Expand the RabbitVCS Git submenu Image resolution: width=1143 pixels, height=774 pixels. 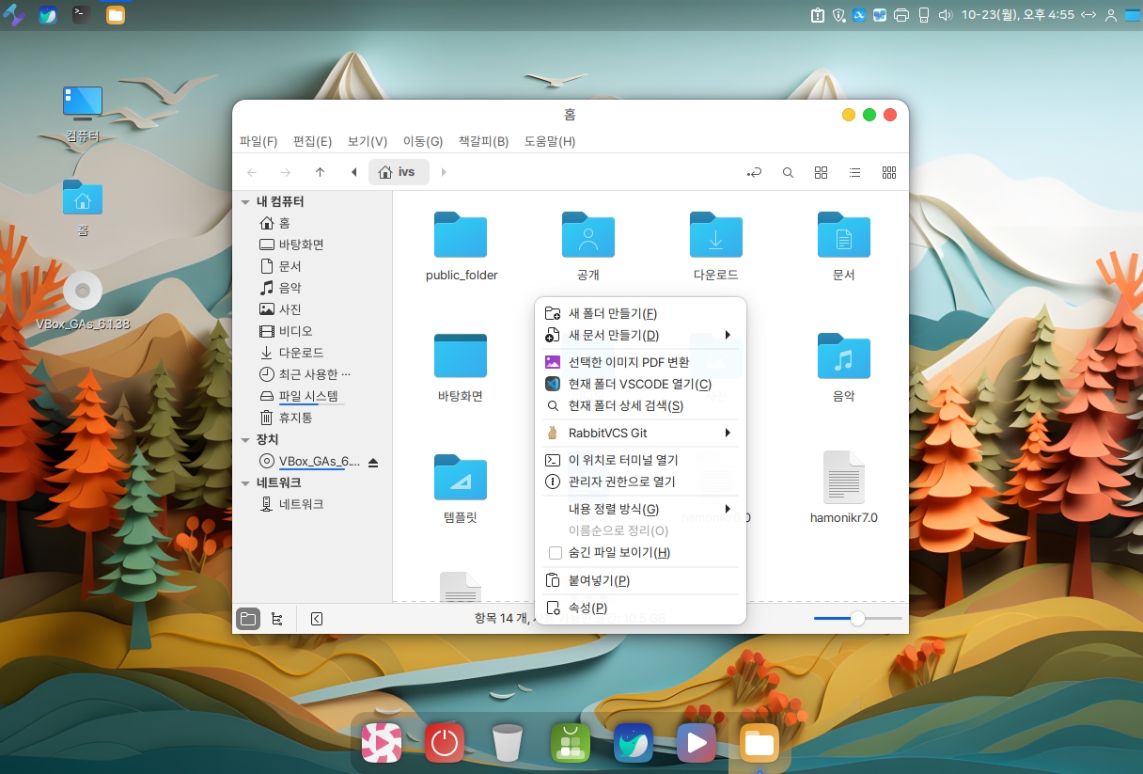point(637,434)
